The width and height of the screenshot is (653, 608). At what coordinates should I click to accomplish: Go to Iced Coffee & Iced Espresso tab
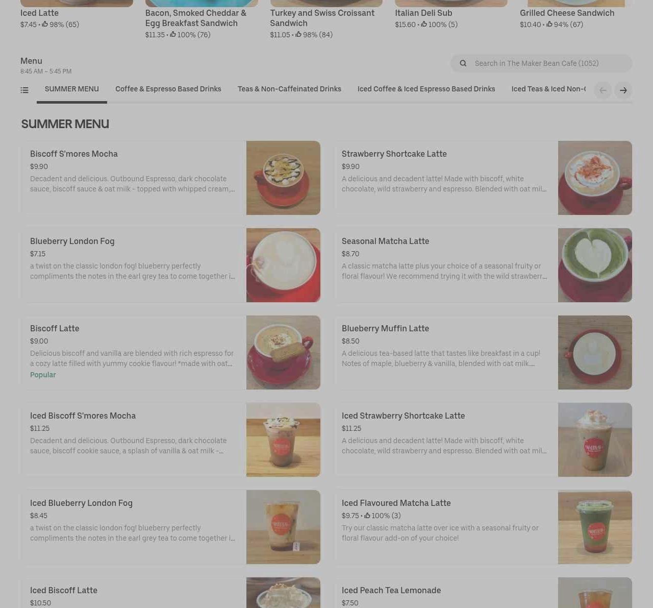[426, 89]
